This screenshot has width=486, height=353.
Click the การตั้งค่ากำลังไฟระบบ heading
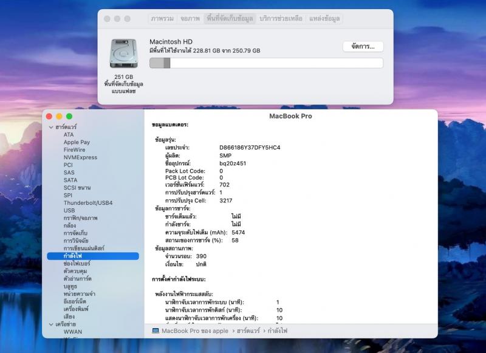pyautogui.click(x=179, y=279)
